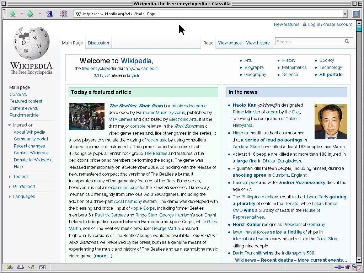Viewport: 364px width, 273px height.
Task: Open the Arts portal link
Action: [x=248, y=60]
